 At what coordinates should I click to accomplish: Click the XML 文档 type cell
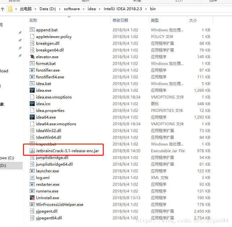coord(160,177)
